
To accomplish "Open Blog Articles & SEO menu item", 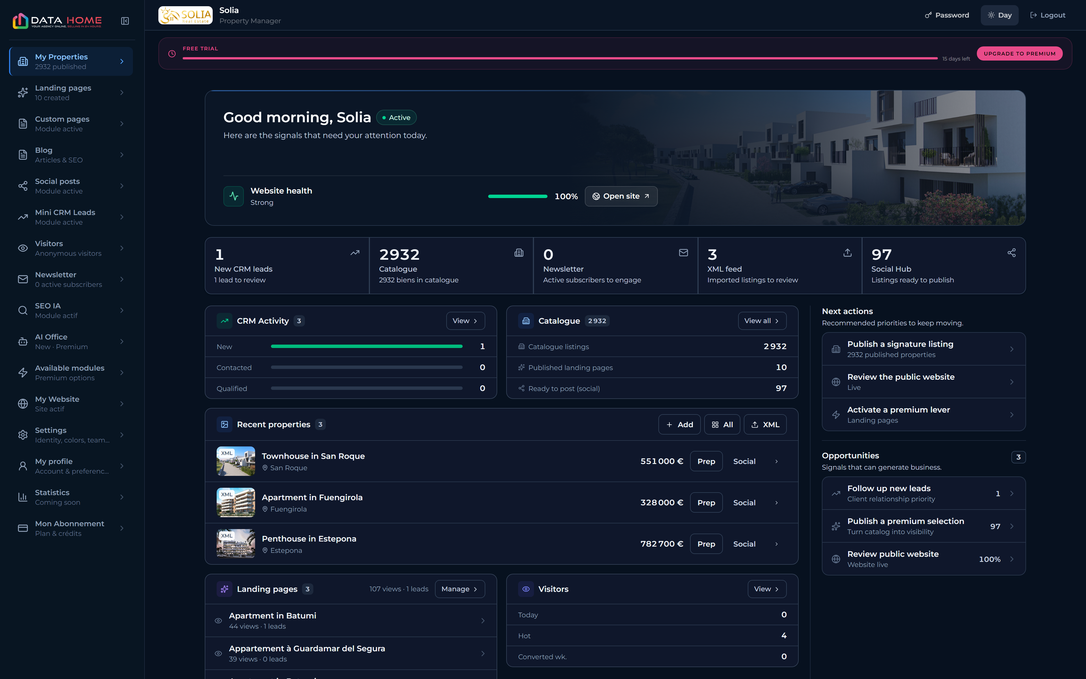I will pos(71,155).
